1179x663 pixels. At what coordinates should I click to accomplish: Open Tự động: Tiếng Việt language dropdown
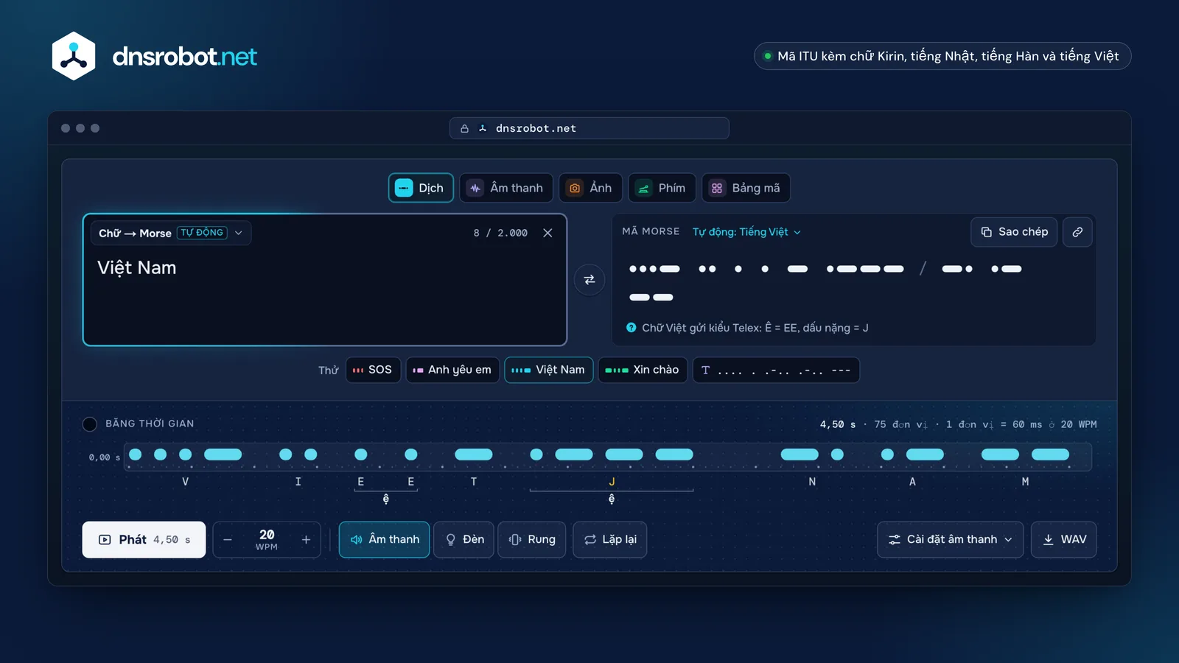pyautogui.click(x=746, y=232)
